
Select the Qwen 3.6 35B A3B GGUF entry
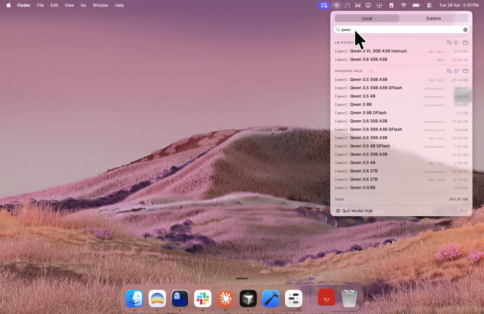click(368, 60)
